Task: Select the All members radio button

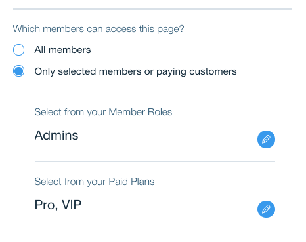Action: [18, 50]
